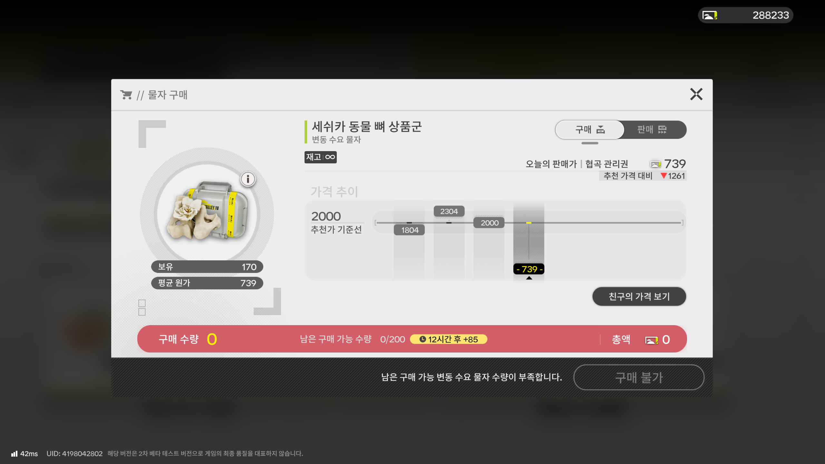Open item info via the i icon
This screenshot has height=464, width=825.
[x=248, y=179]
